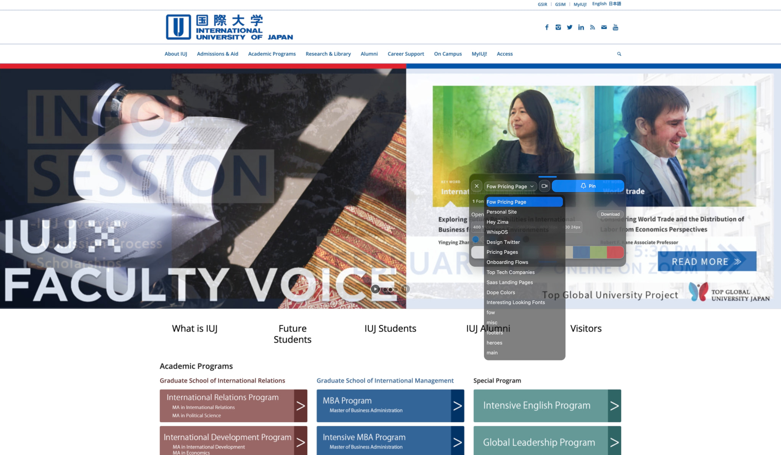Image resolution: width=781 pixels, height=455 pixels.
Task: Open IUJ Instagram icon
Action: (x=558, y=27)
